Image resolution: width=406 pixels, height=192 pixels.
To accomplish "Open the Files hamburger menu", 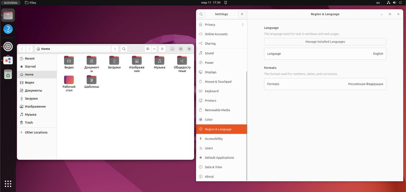I will [162, 49].
